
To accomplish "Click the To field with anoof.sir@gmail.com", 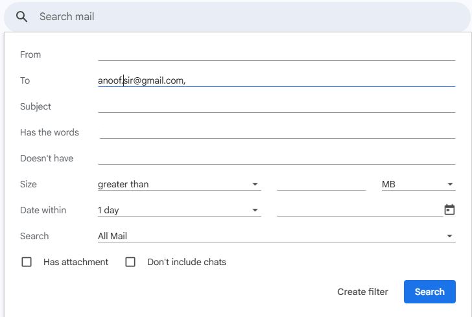I will pyautogui.click(x=276, y=80).
